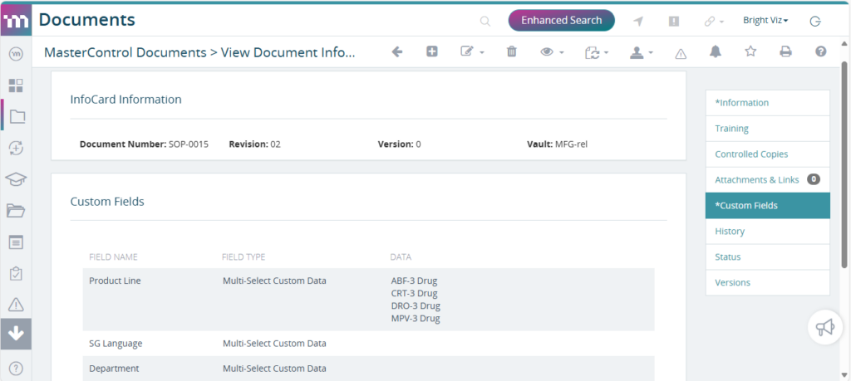Click the MasterControl Documents breadcrumb
Screen dimensions: 851x381
[x=125, y=52]
